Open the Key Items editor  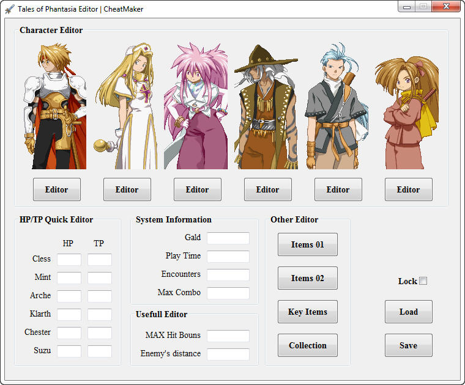pyautogui.click(x=307, y=312)
